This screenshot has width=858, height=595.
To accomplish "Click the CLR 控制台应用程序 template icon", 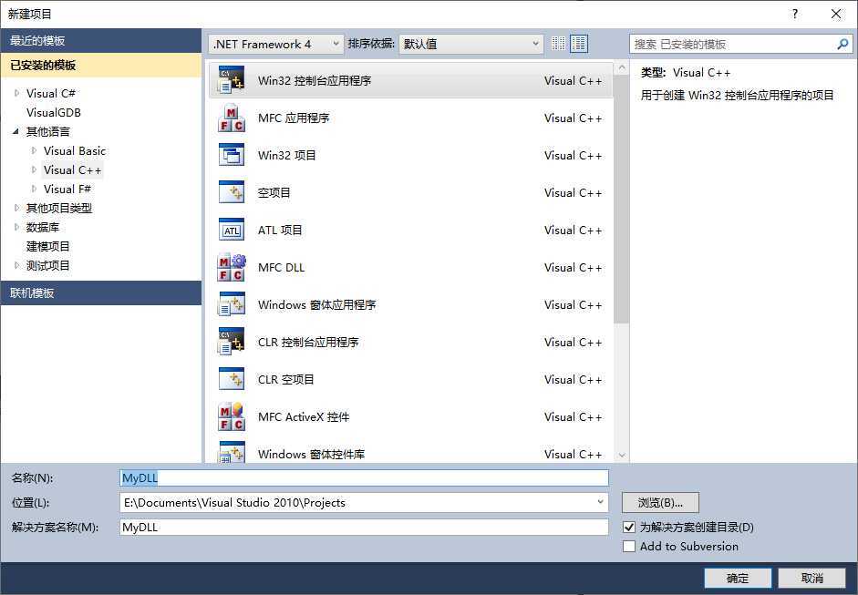I will click(232, 343).
